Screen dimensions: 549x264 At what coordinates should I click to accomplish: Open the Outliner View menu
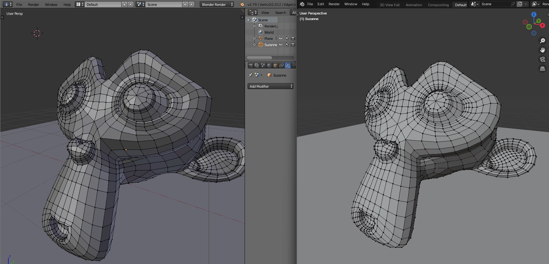[x=265, y=13]
